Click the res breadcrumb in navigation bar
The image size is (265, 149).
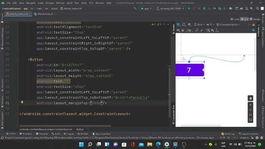click(46, 8)
